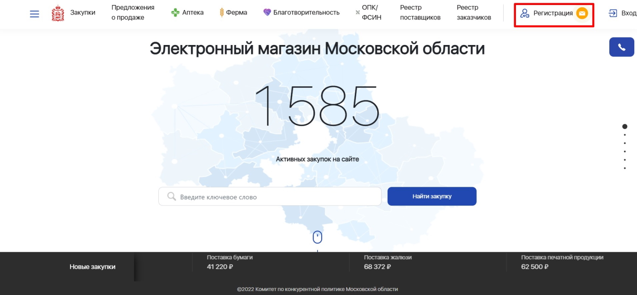Screen dimensions: 637x295
Task: Click the magnifier icon in search field
Action: point(172,196)
